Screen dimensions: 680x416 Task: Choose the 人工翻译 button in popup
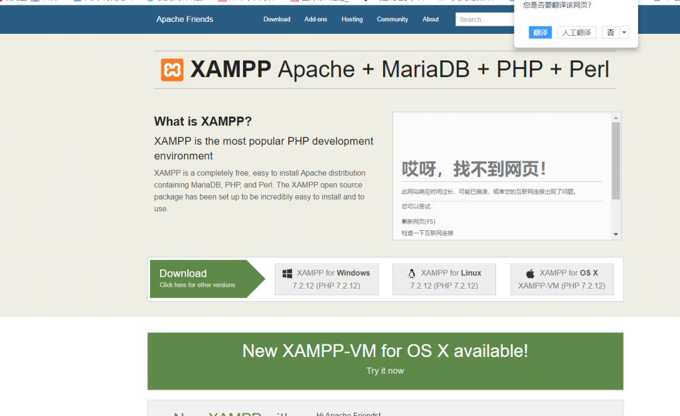[577, 33]
